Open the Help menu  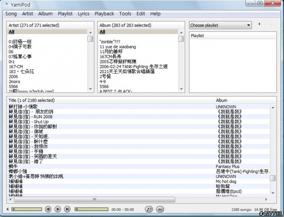pos(155,14)
